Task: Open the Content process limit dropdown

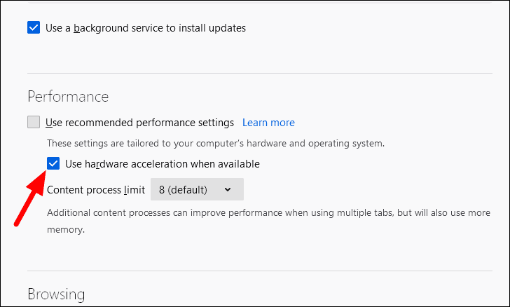Action: (x=197, y=189)
